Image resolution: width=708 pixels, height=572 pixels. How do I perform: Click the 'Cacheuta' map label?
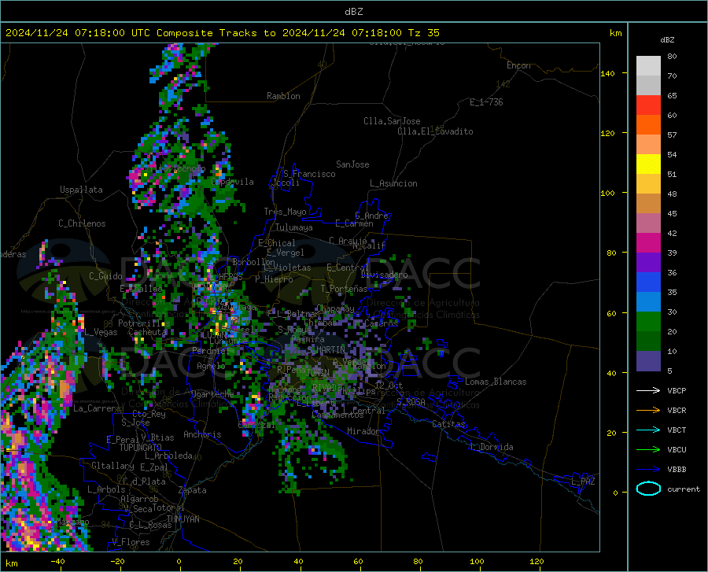pos(147,332)
